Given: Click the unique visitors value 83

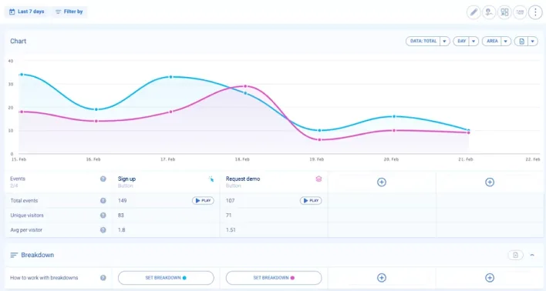Looking at the screenshot, I should tap(121, 216).
